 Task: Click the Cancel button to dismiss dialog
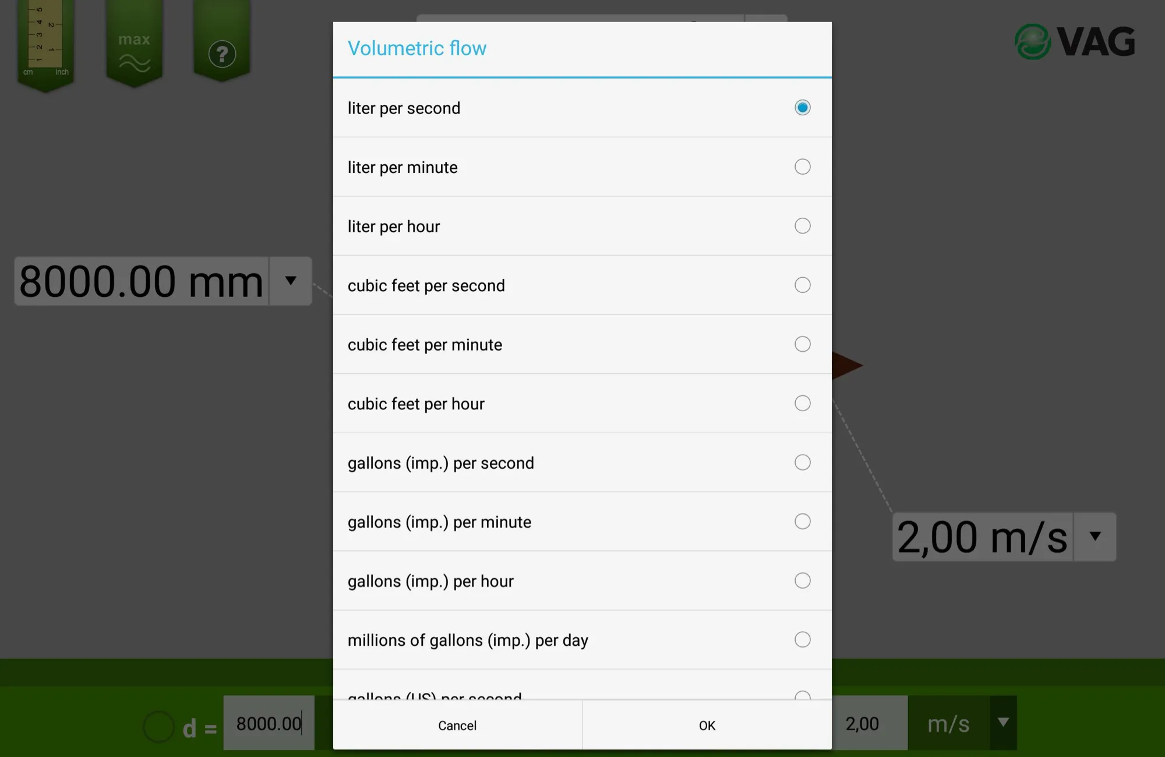(x=457, y=726)
